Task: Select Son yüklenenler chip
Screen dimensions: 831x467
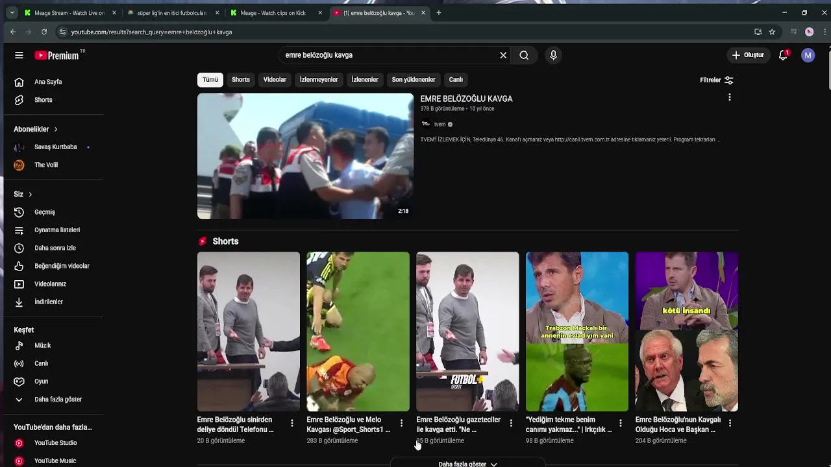Action: (414, 80)
